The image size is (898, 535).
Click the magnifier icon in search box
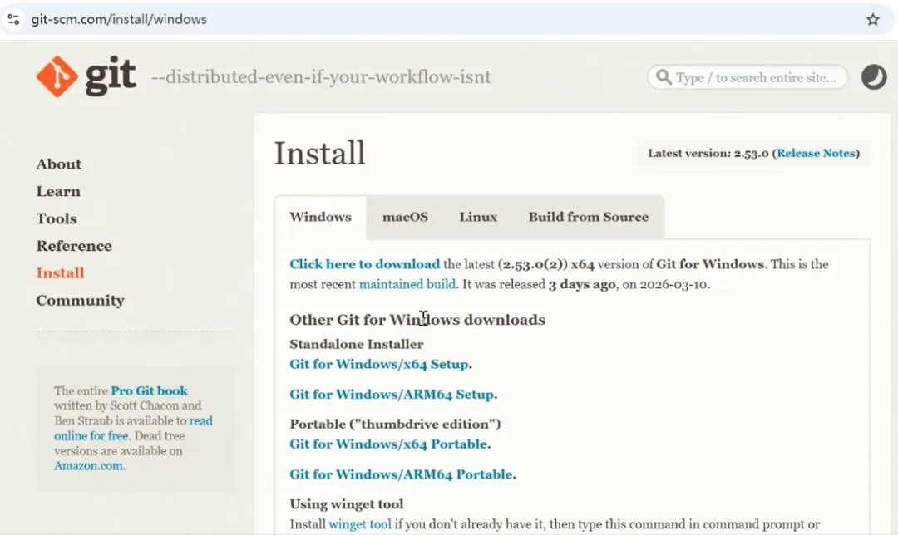pos(664,77)
